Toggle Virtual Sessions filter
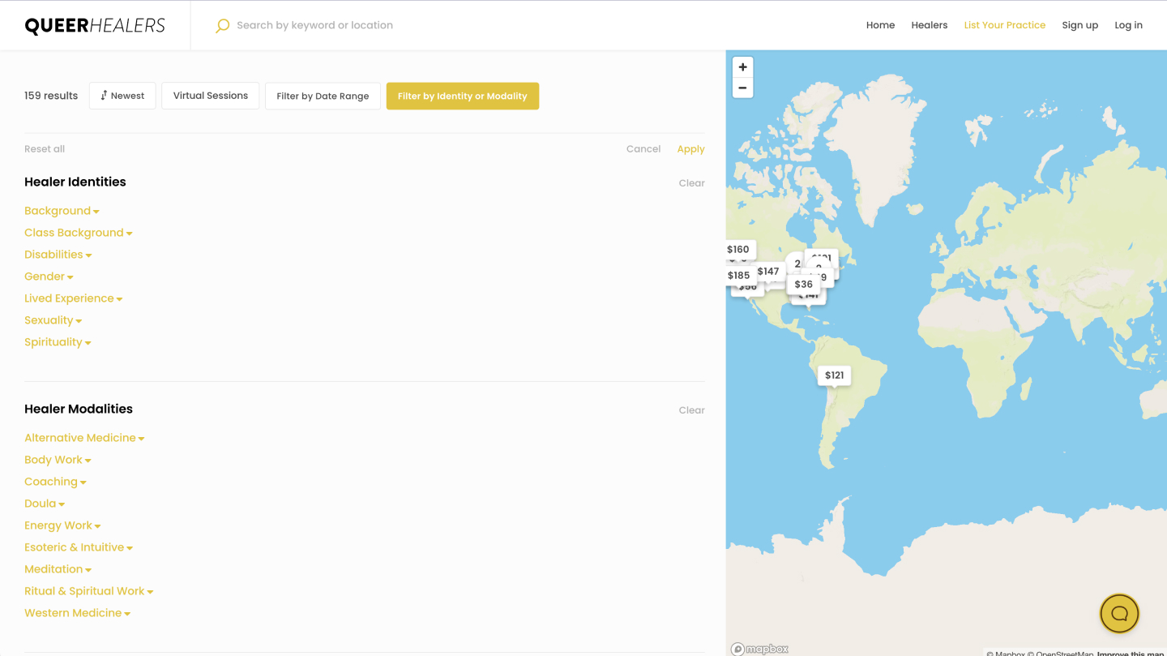Image resolution: width=1167 pixels, height=656 pixels. (210, 96)
